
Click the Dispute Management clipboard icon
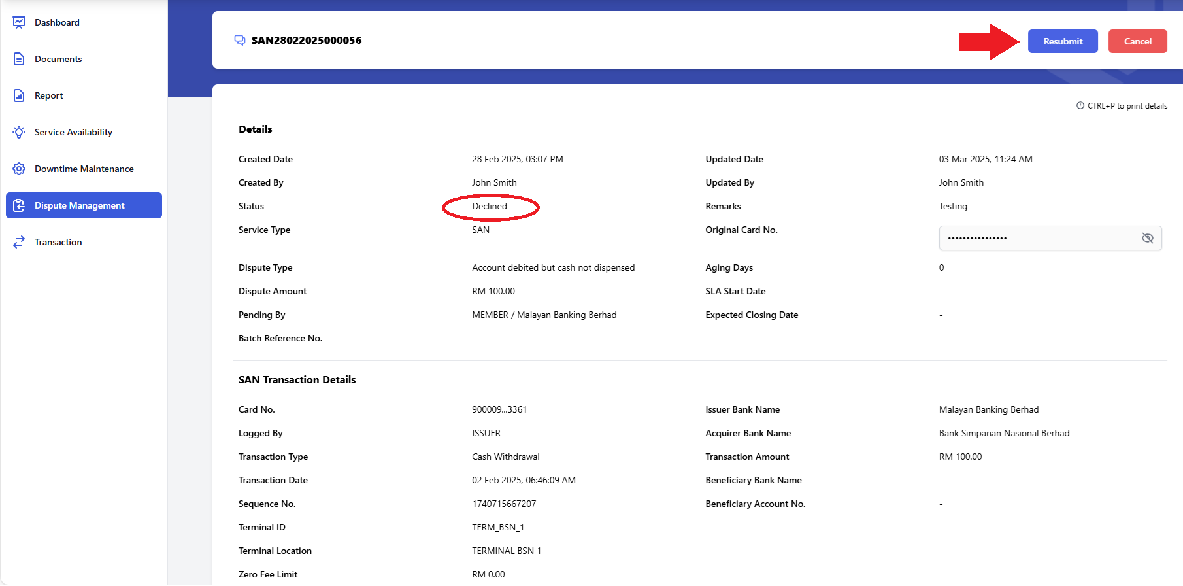[x=19, y=205]
